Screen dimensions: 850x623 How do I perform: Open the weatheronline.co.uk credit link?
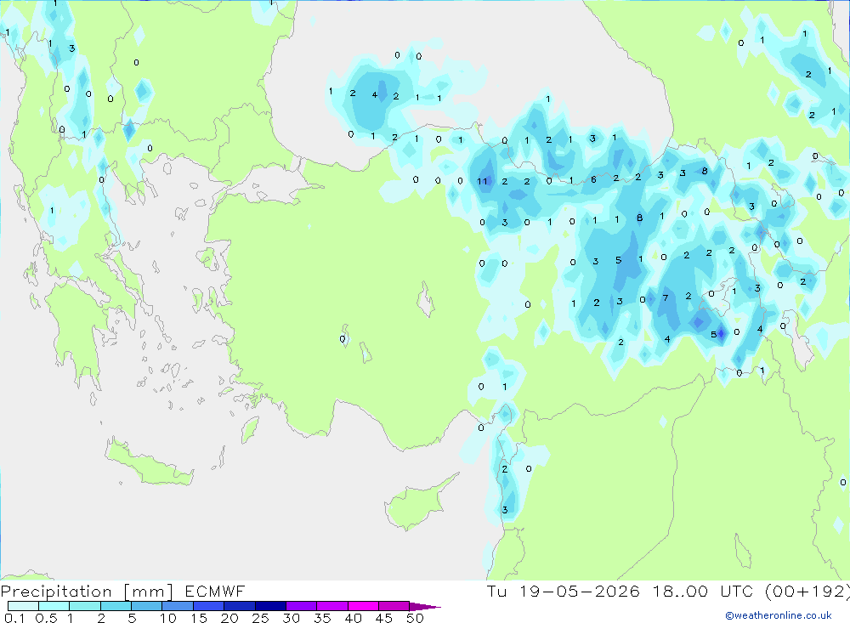coord(779,615)
